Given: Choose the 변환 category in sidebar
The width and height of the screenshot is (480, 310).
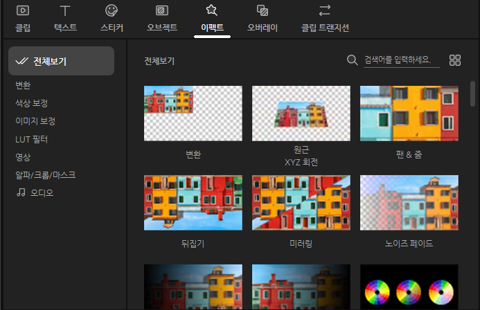Looking at the screenshot, I should click(x=23, y=85).
